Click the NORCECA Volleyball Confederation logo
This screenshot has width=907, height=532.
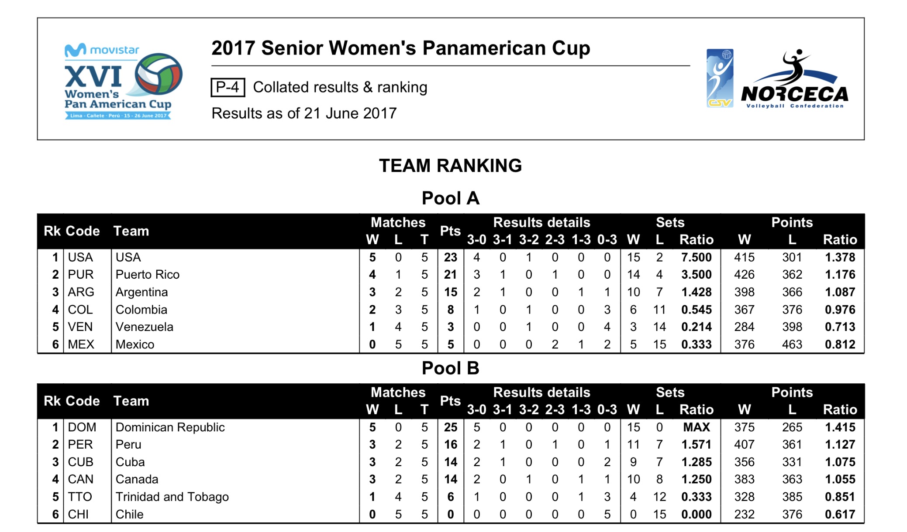[794, 79]
